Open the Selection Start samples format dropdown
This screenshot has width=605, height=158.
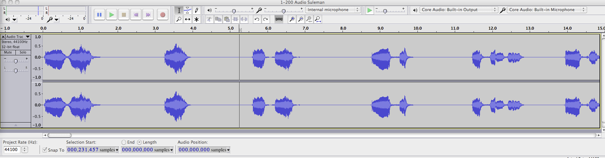tap(117, 150)
